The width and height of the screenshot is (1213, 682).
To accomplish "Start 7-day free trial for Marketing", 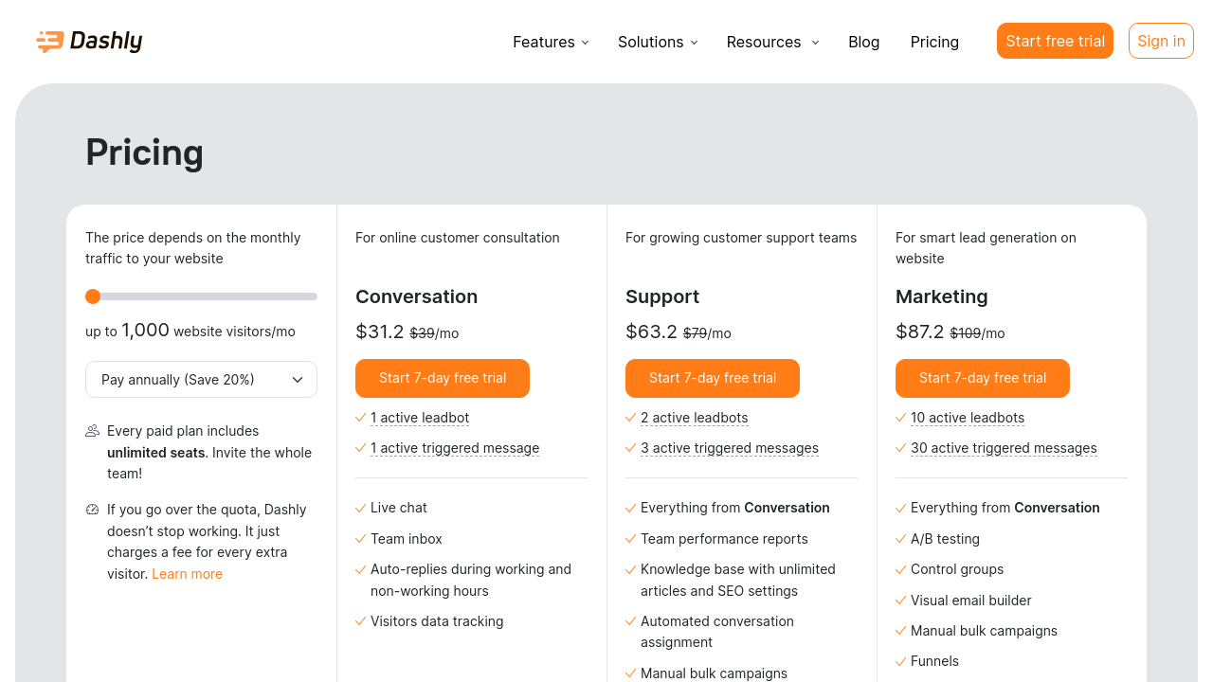I will pos(983,378).
